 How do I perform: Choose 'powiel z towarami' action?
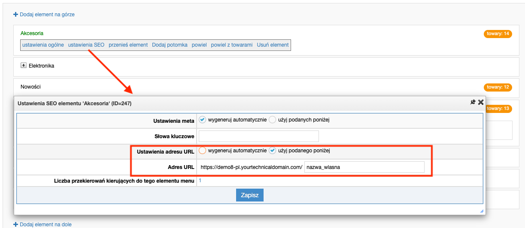[232, 45]
